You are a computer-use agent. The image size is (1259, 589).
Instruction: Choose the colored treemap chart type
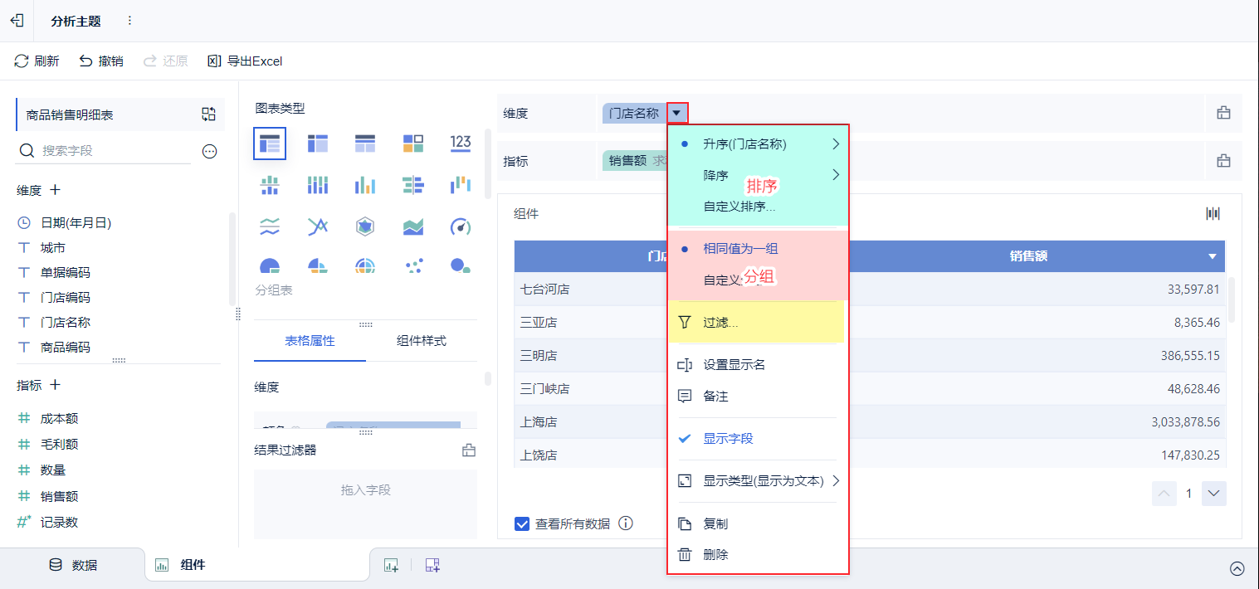(413, 144)
